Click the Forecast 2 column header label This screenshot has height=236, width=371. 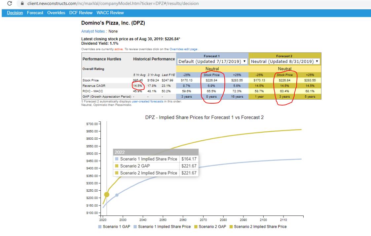[284, 56]
